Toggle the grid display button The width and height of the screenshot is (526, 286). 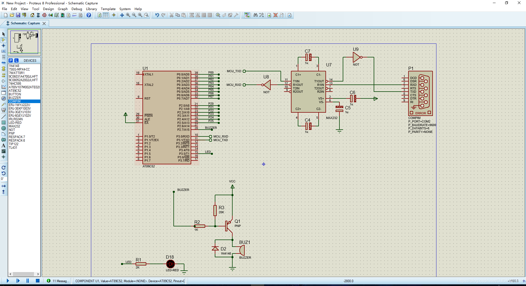[105, 15]
